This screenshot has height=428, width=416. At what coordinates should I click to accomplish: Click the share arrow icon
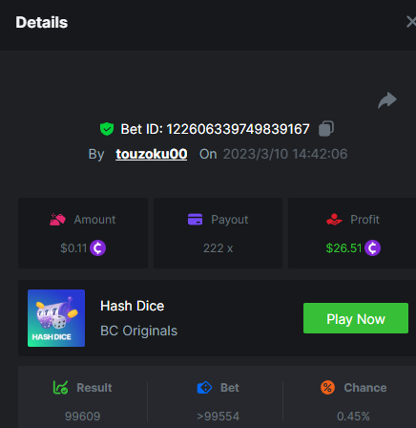coord(387,100)
